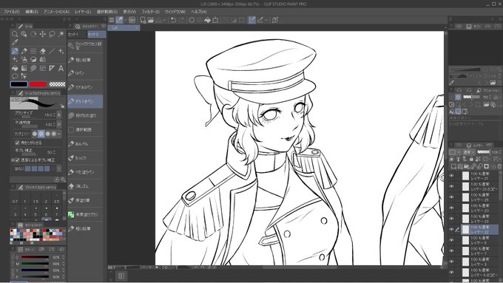
Task: Hide layer 7 with its eye icon
Action: point(452,251)
